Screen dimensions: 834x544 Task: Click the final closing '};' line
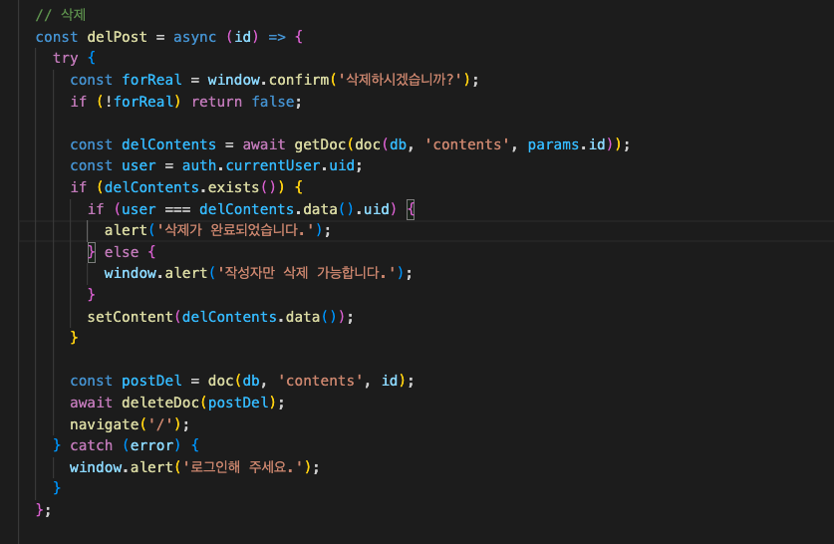click(43, 510)
